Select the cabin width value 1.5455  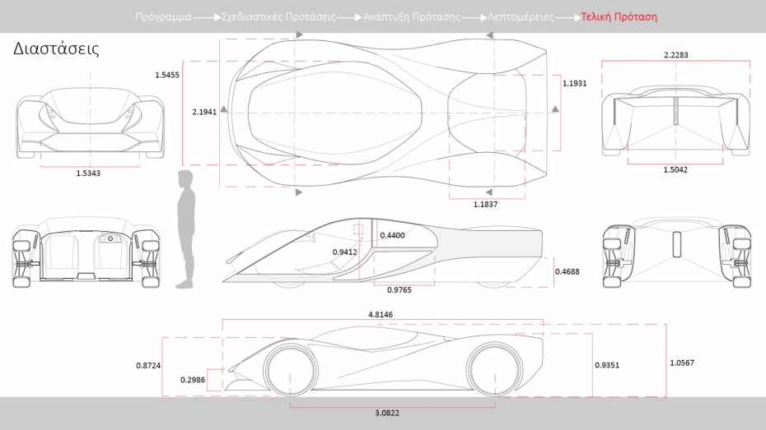coord(167,75)
